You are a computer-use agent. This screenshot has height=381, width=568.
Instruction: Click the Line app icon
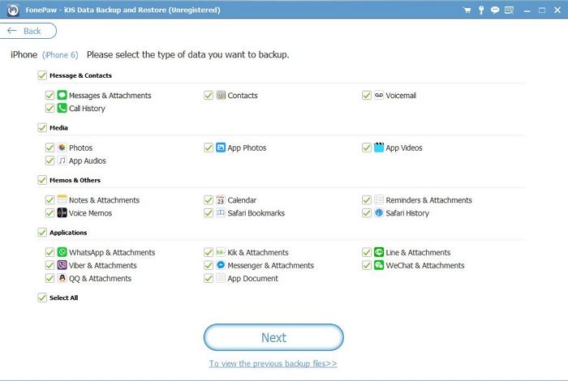pyautogui.click(x=379, y=252)
